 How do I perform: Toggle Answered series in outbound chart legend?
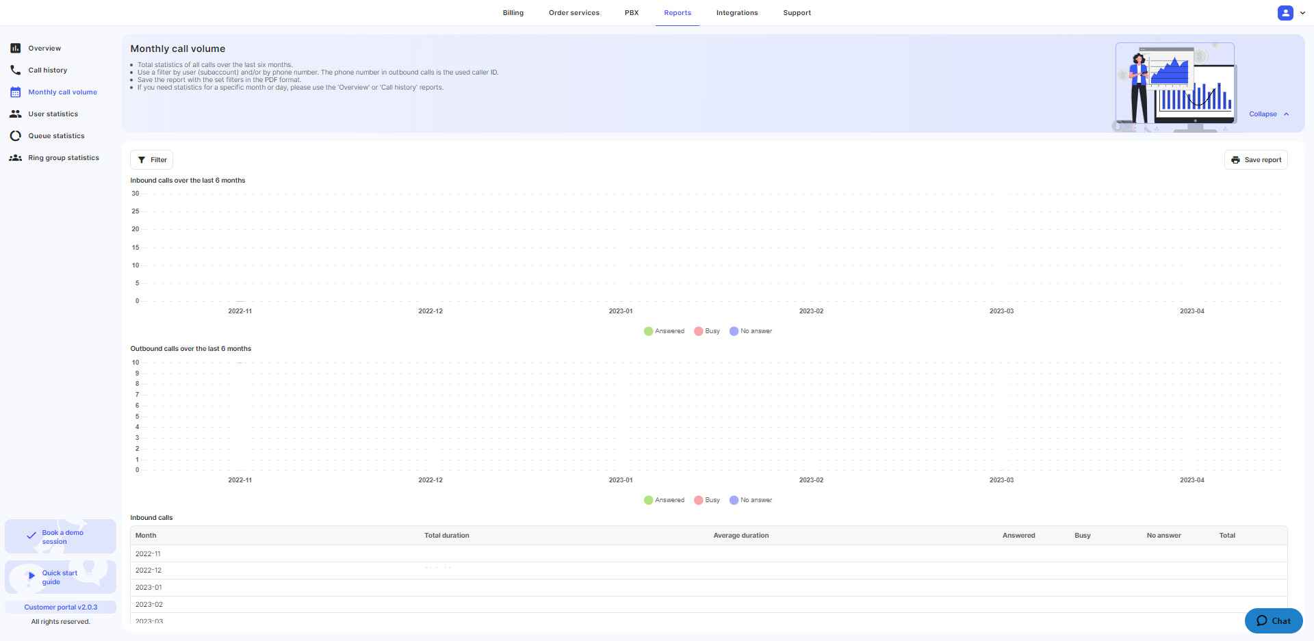(x=664, y=500)
